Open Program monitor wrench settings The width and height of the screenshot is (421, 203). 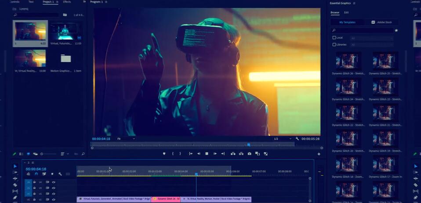[298, 139]
